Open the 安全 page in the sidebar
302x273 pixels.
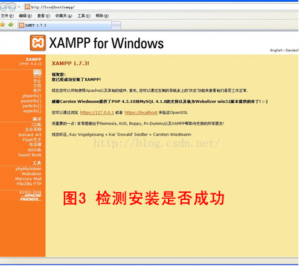point(37,81)
